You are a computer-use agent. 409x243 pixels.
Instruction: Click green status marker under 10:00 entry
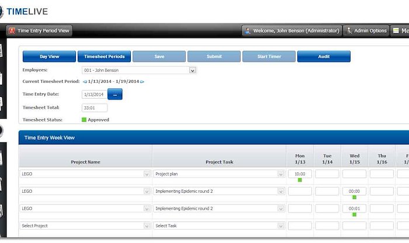(300, 180)
